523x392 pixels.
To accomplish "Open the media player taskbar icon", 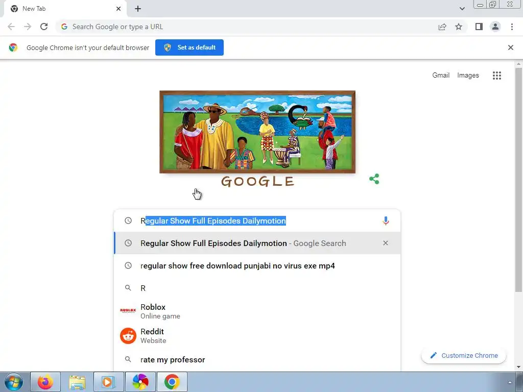I will point(108,382).
